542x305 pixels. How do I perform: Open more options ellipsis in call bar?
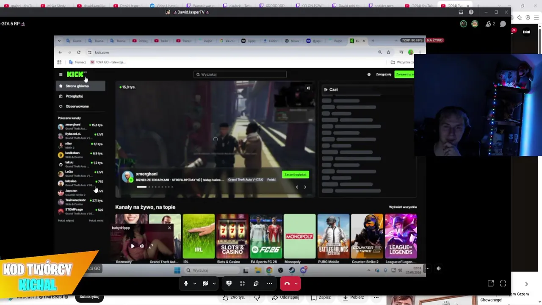coord(269,283)
